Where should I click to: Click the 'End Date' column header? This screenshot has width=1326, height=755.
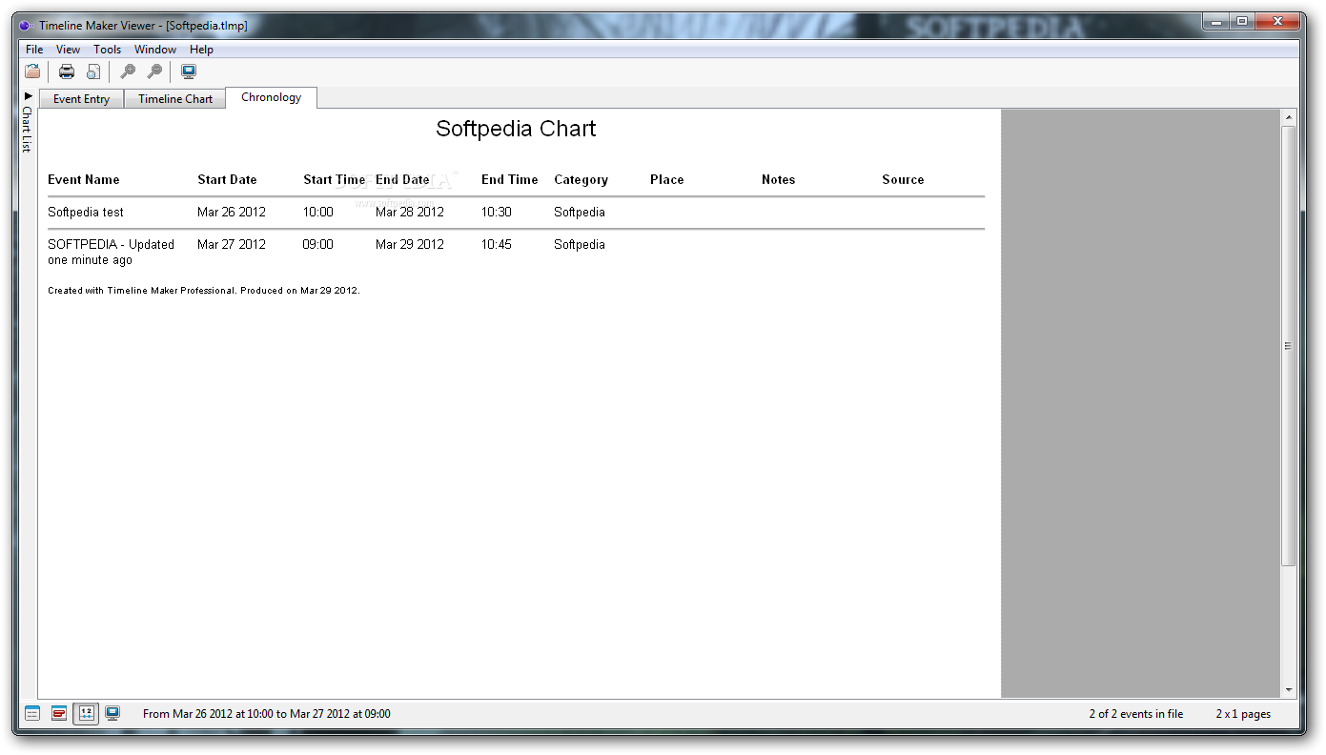point(402,179)
